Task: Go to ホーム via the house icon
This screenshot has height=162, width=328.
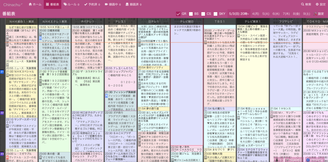Action: [31, 4]
